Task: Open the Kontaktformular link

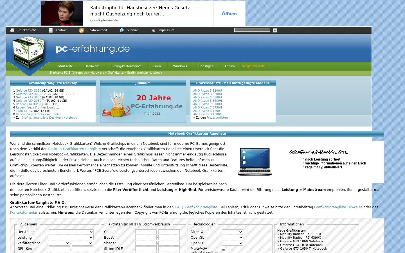Action: pos(24,213)
